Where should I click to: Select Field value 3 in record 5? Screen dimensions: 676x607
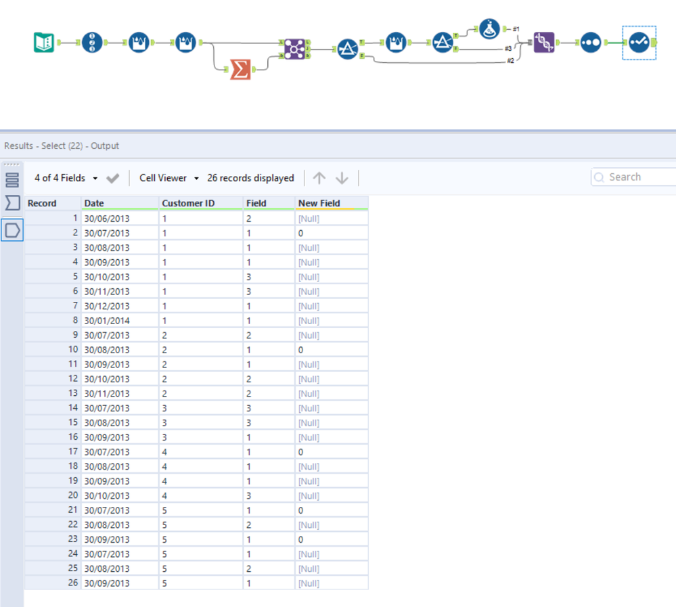coord(269,277)
